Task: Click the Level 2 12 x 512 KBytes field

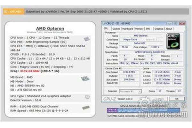Action: click(162, 80)
